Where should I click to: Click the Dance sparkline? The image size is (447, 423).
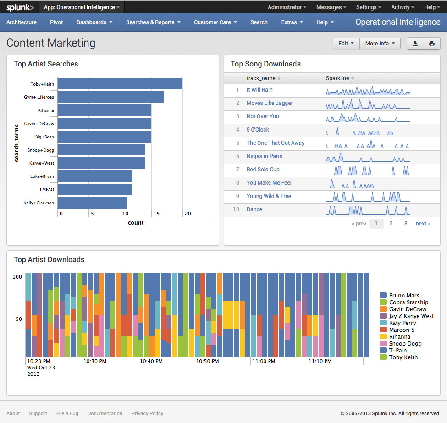(368, 210)
